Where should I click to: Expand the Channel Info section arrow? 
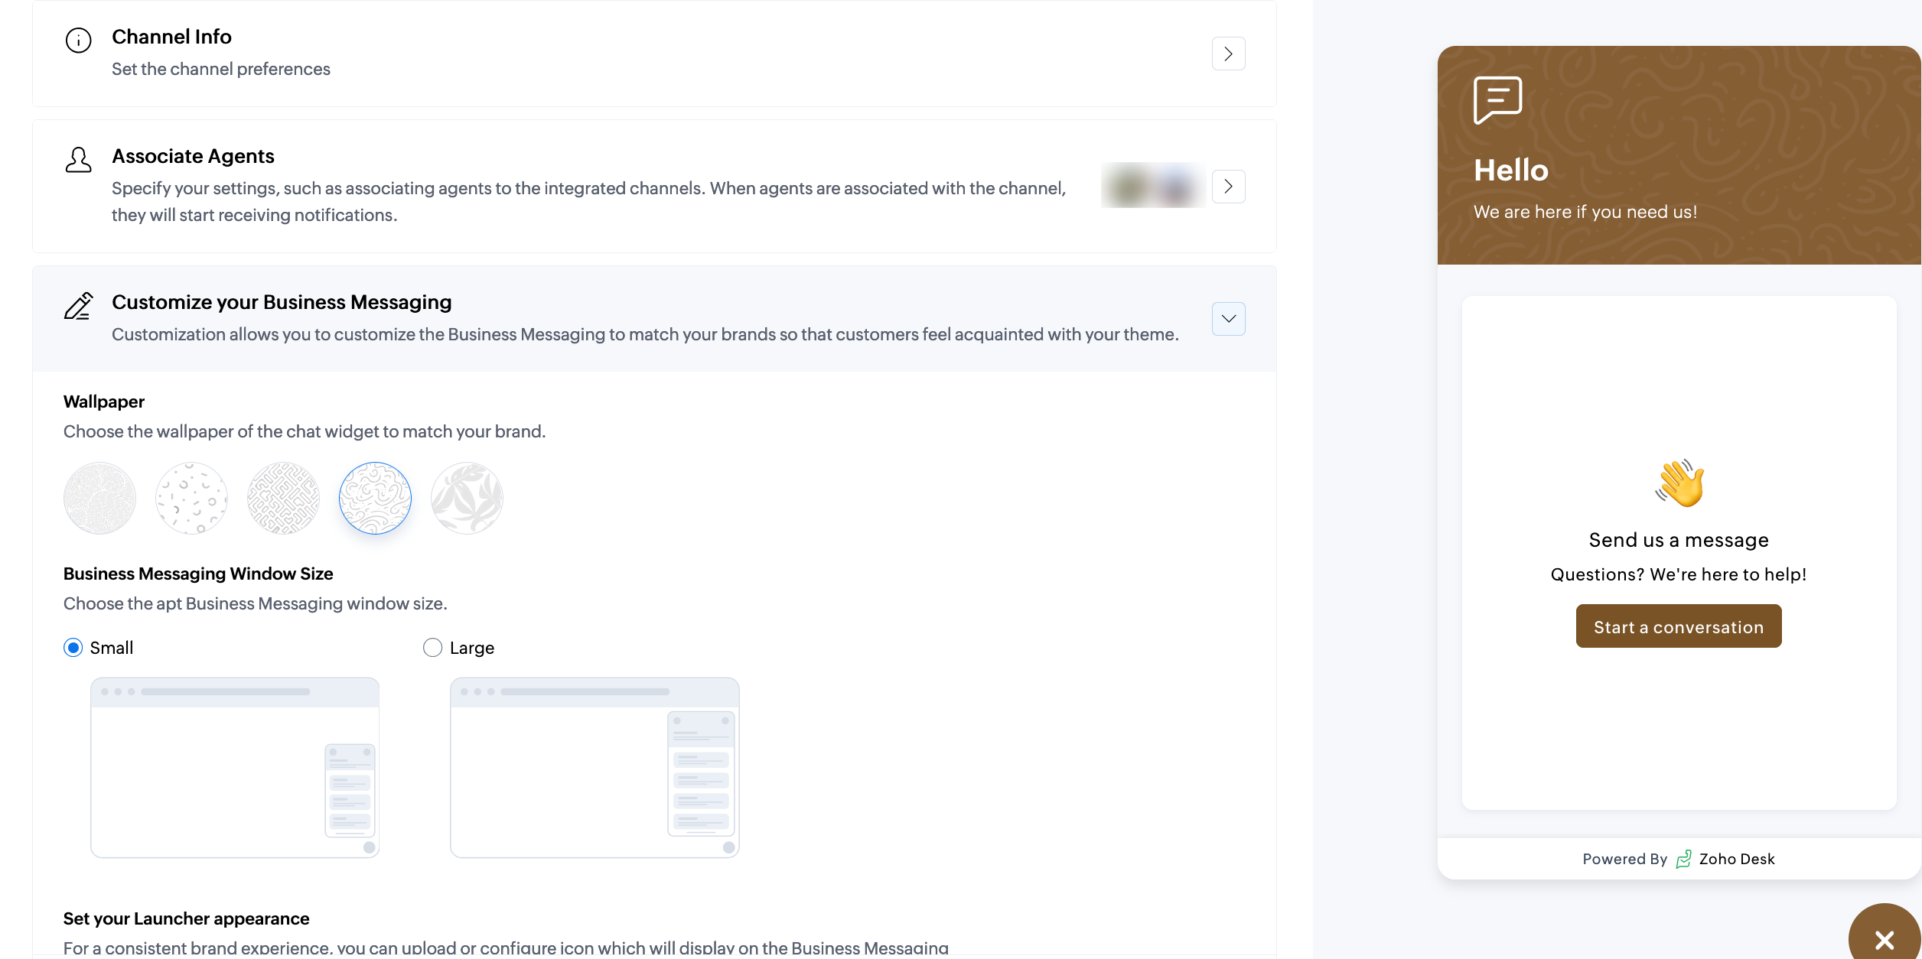[x=1228, y=54]
